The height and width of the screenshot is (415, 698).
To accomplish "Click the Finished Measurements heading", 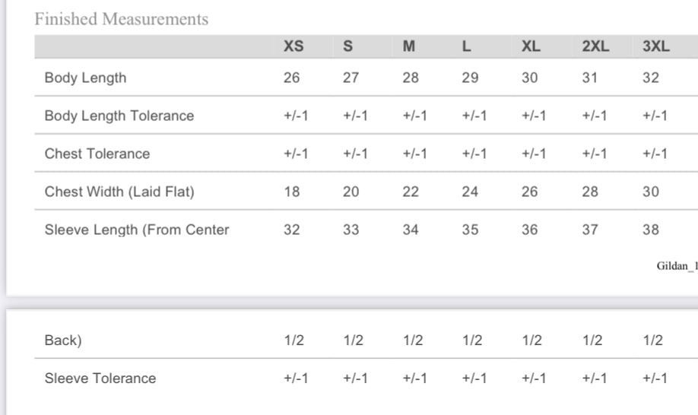I will point(122,20).
